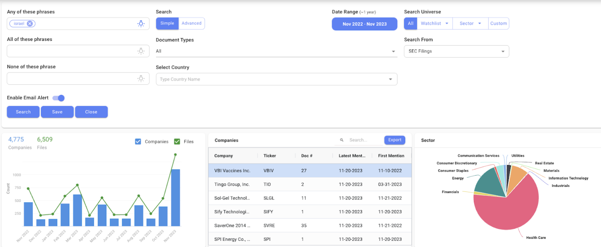
Task: Click lightbulb icon in Any of these phrases
Action: pos(141,24)
